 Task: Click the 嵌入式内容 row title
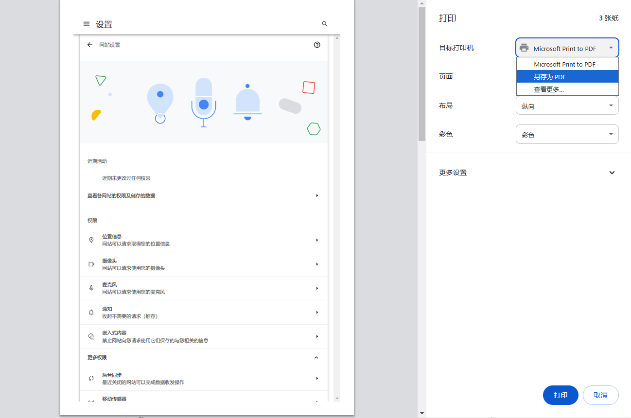[114, 333]
